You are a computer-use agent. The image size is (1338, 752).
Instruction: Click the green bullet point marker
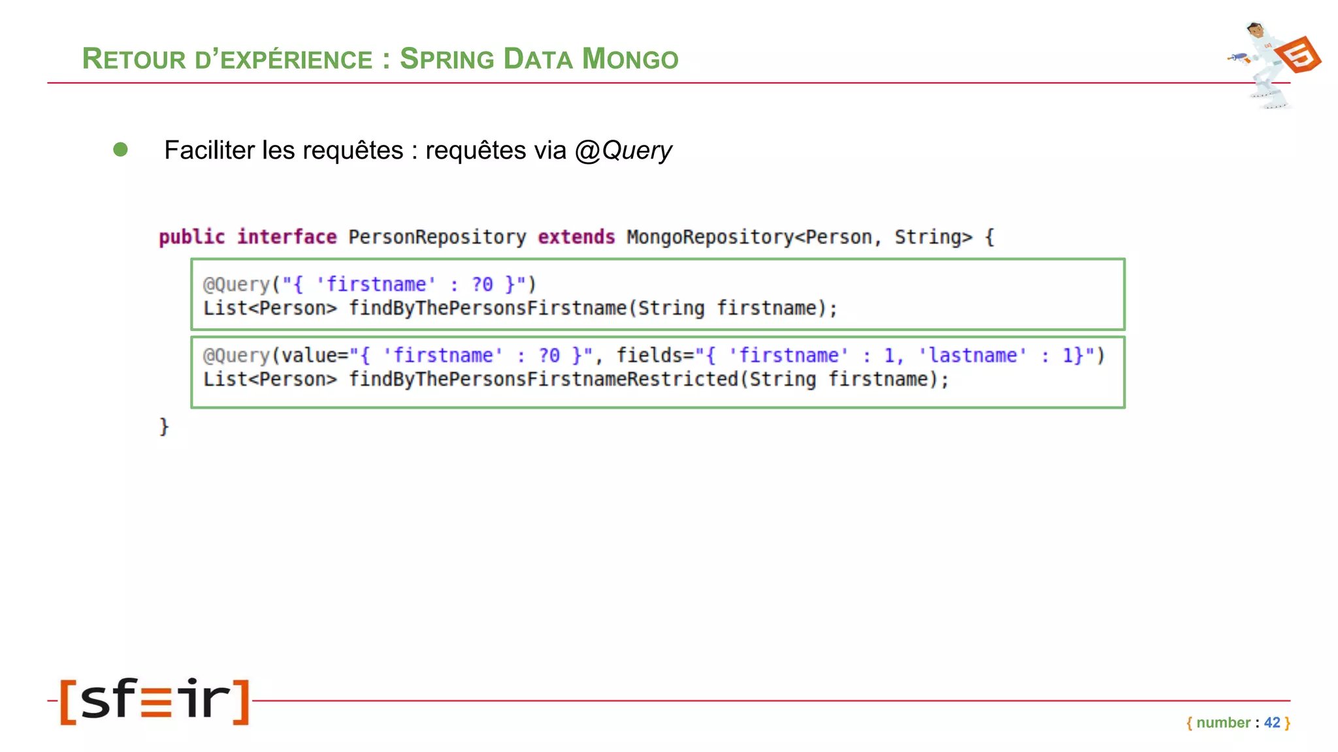click(x=120, y=149)
